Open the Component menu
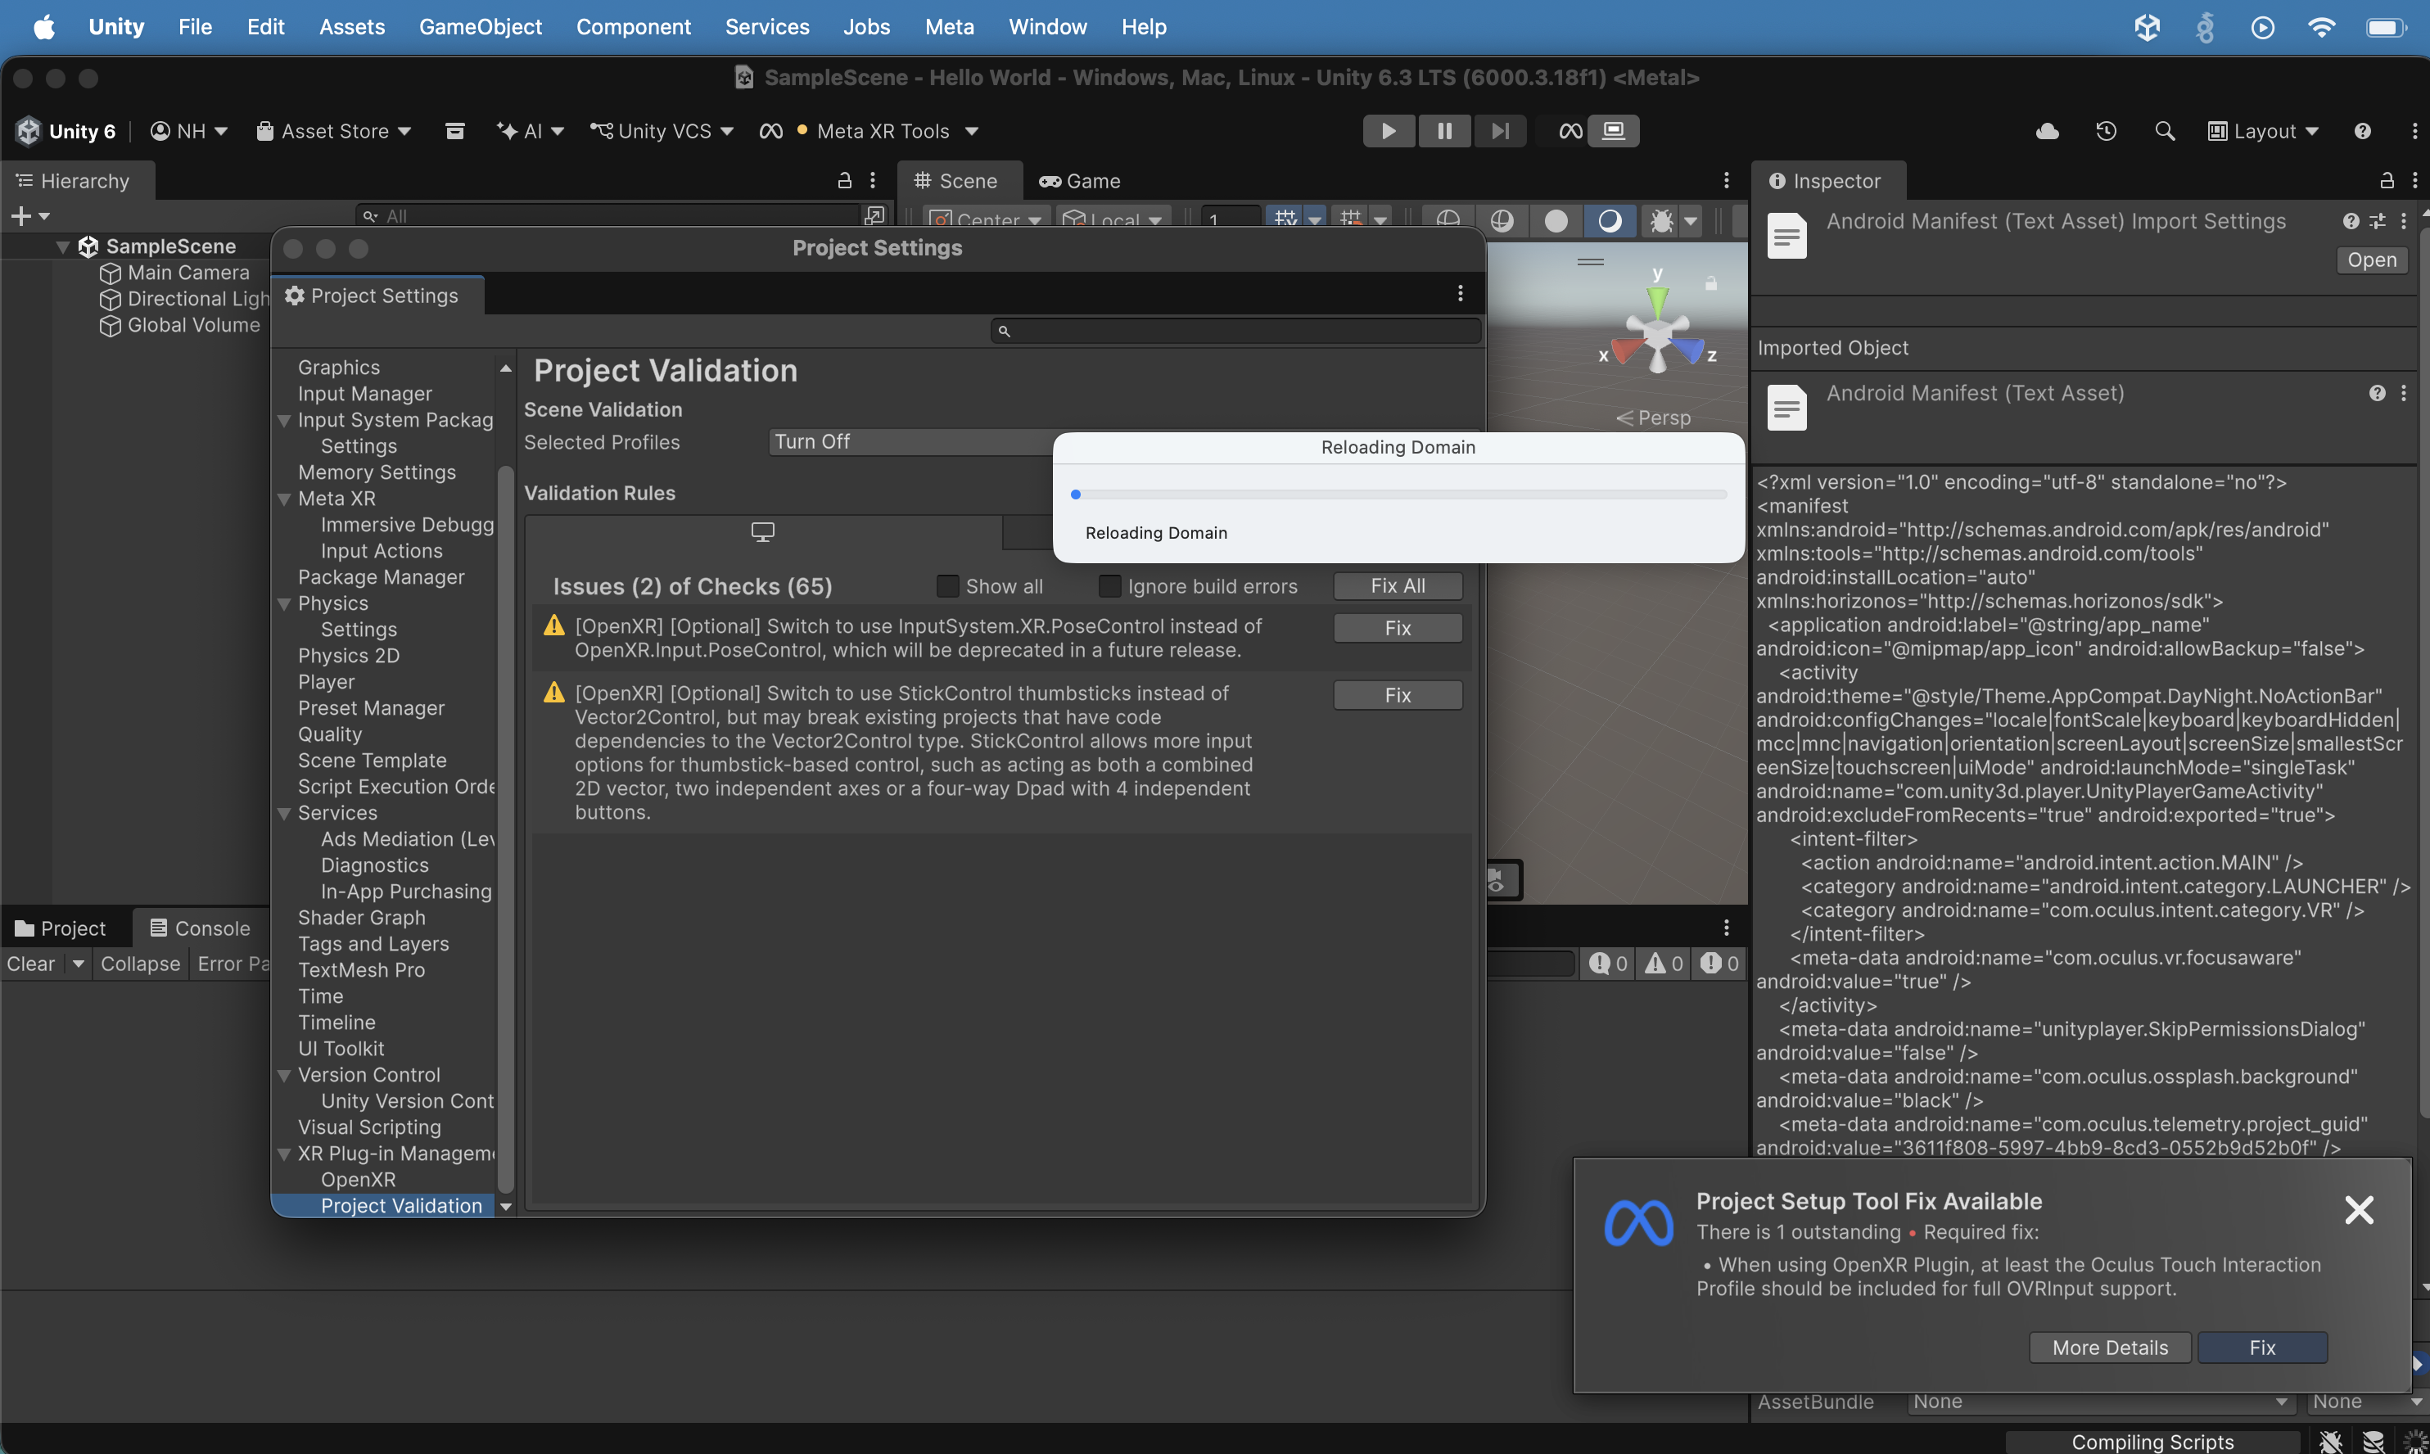The width and height of the screenshot is (2430, 1454). pos(633,26)
